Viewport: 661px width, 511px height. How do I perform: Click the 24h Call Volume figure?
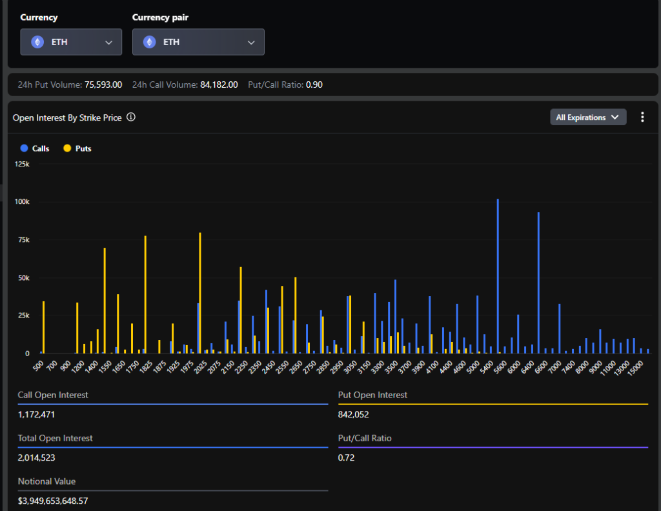(219, 85)
